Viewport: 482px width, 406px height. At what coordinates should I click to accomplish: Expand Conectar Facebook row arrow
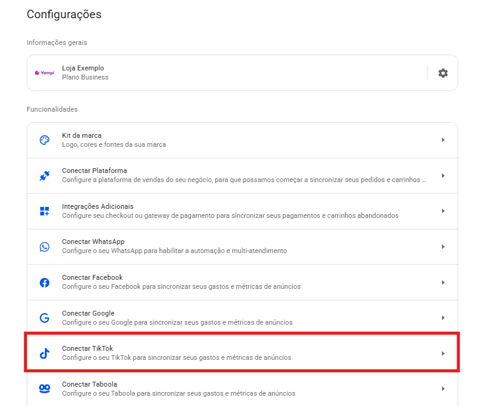click(x=443, y=282)
